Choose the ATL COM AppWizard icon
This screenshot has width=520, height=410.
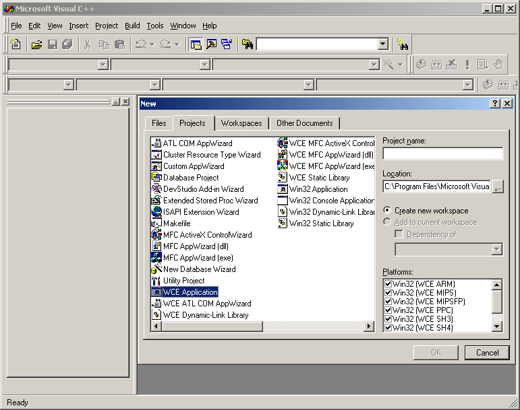(156, 143)
